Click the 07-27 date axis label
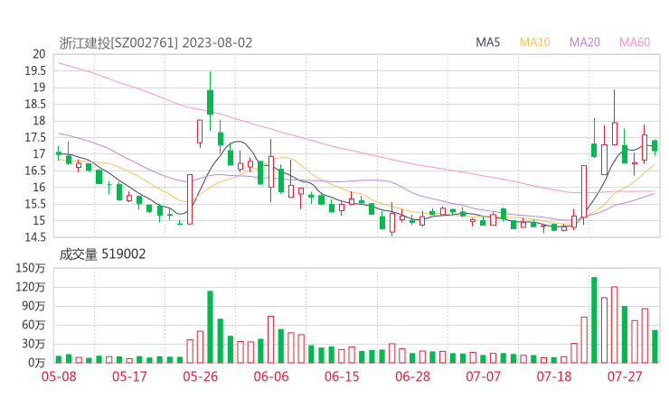 coord(625,376)
